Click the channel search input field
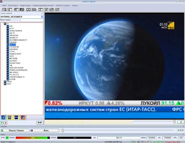Viewport: 185px width, 143px height. coord(32,20)
